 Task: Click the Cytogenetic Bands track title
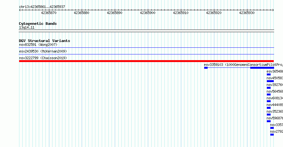tap(38, 24)
